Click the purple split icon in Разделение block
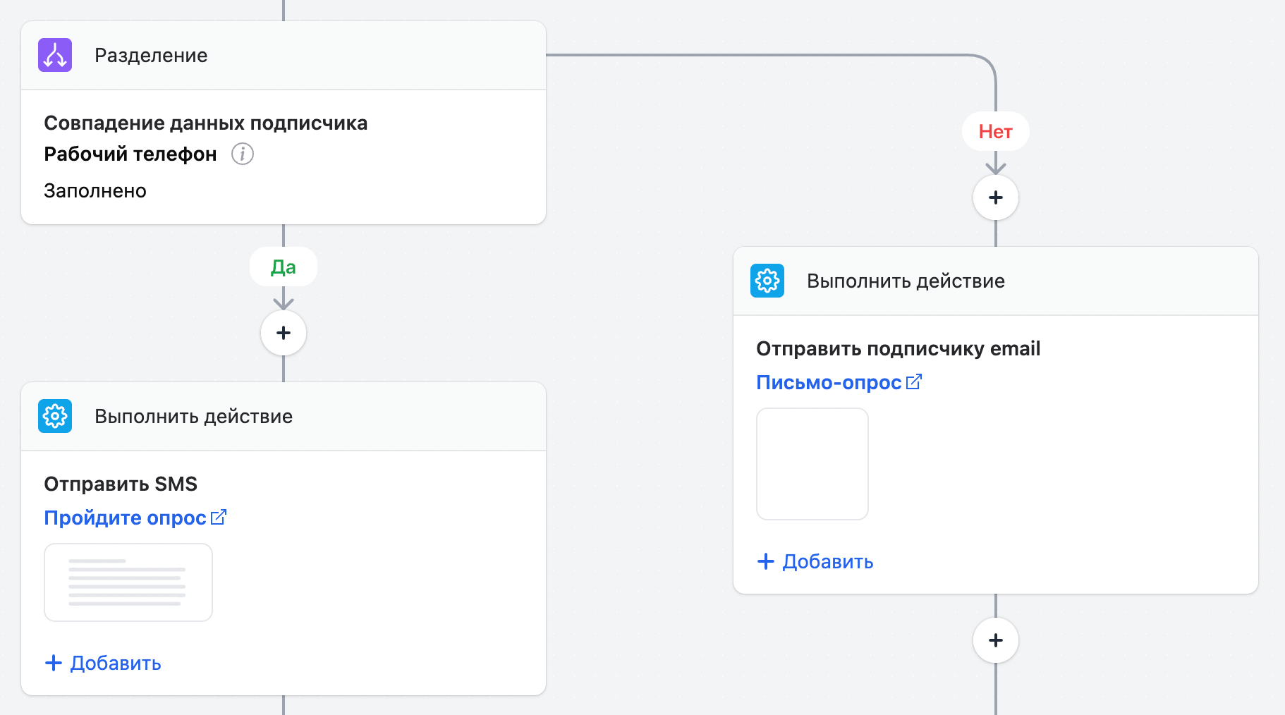1285x715 pixels. click(x=55, y=55)
